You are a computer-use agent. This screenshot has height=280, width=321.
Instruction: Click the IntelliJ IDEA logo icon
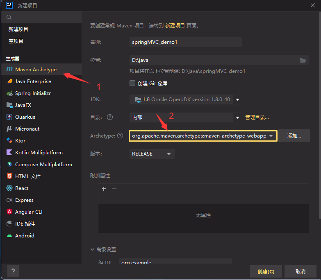point(9,5)
